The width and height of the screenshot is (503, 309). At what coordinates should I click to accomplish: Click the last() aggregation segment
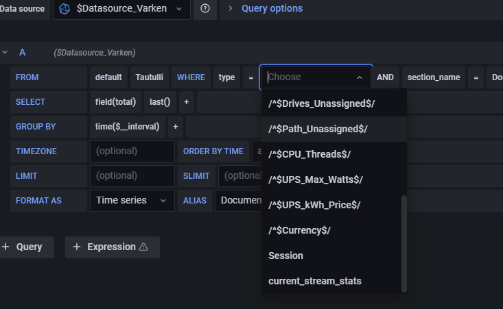(160, 102)
